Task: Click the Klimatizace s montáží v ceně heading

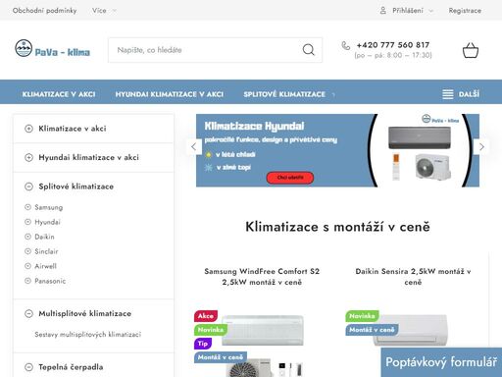Action: pyautogui.click(x=337, y=227)
